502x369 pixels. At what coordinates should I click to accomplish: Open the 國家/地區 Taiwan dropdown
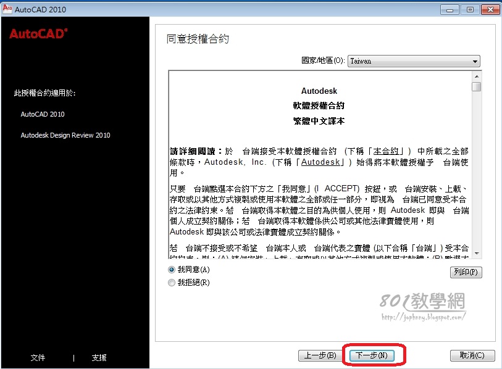pyautogui.click(x=414, y=61)
